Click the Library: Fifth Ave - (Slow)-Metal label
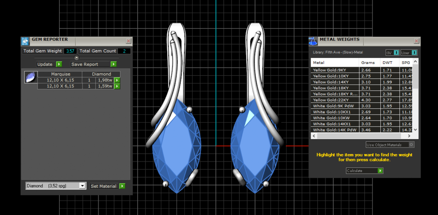 coord(338,53)
